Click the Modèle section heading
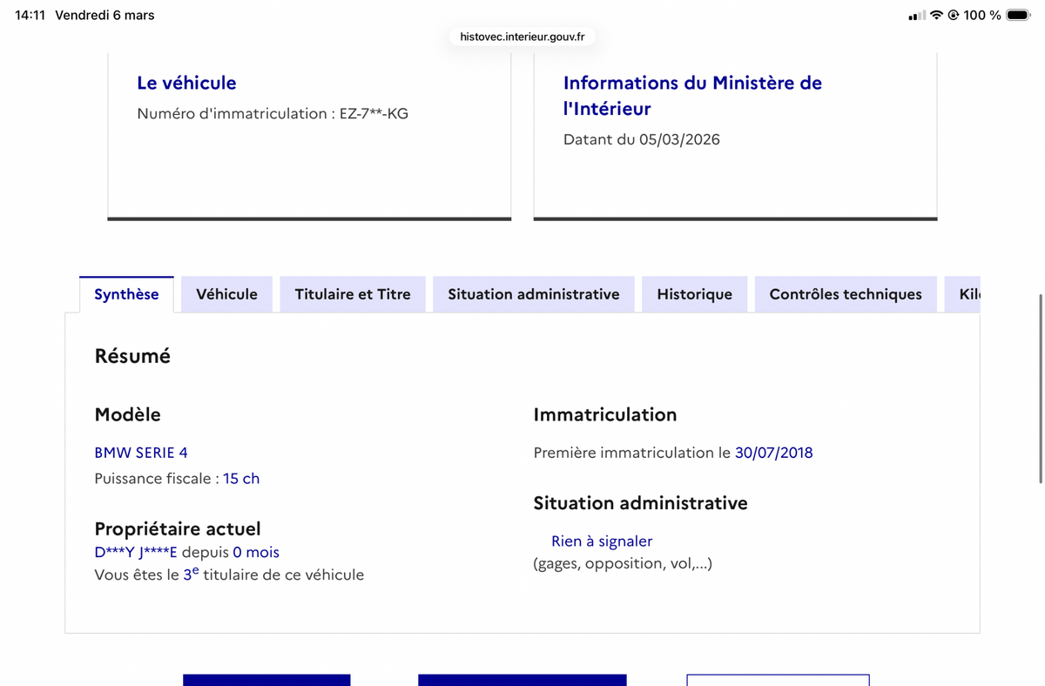Viewport: 1045px width, 686px height. pyautogui.click(x=128, y=414)
